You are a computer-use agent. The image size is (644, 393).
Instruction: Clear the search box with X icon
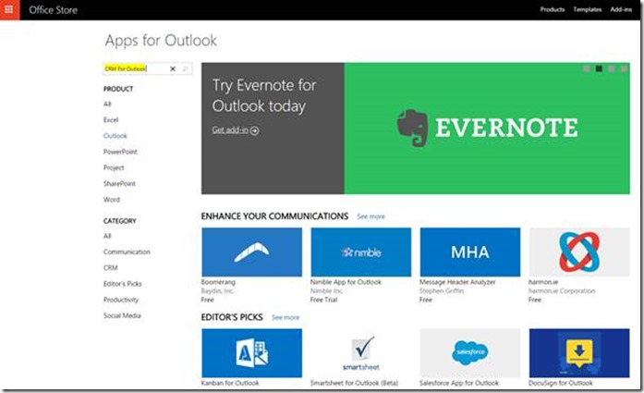coord(172,69)
